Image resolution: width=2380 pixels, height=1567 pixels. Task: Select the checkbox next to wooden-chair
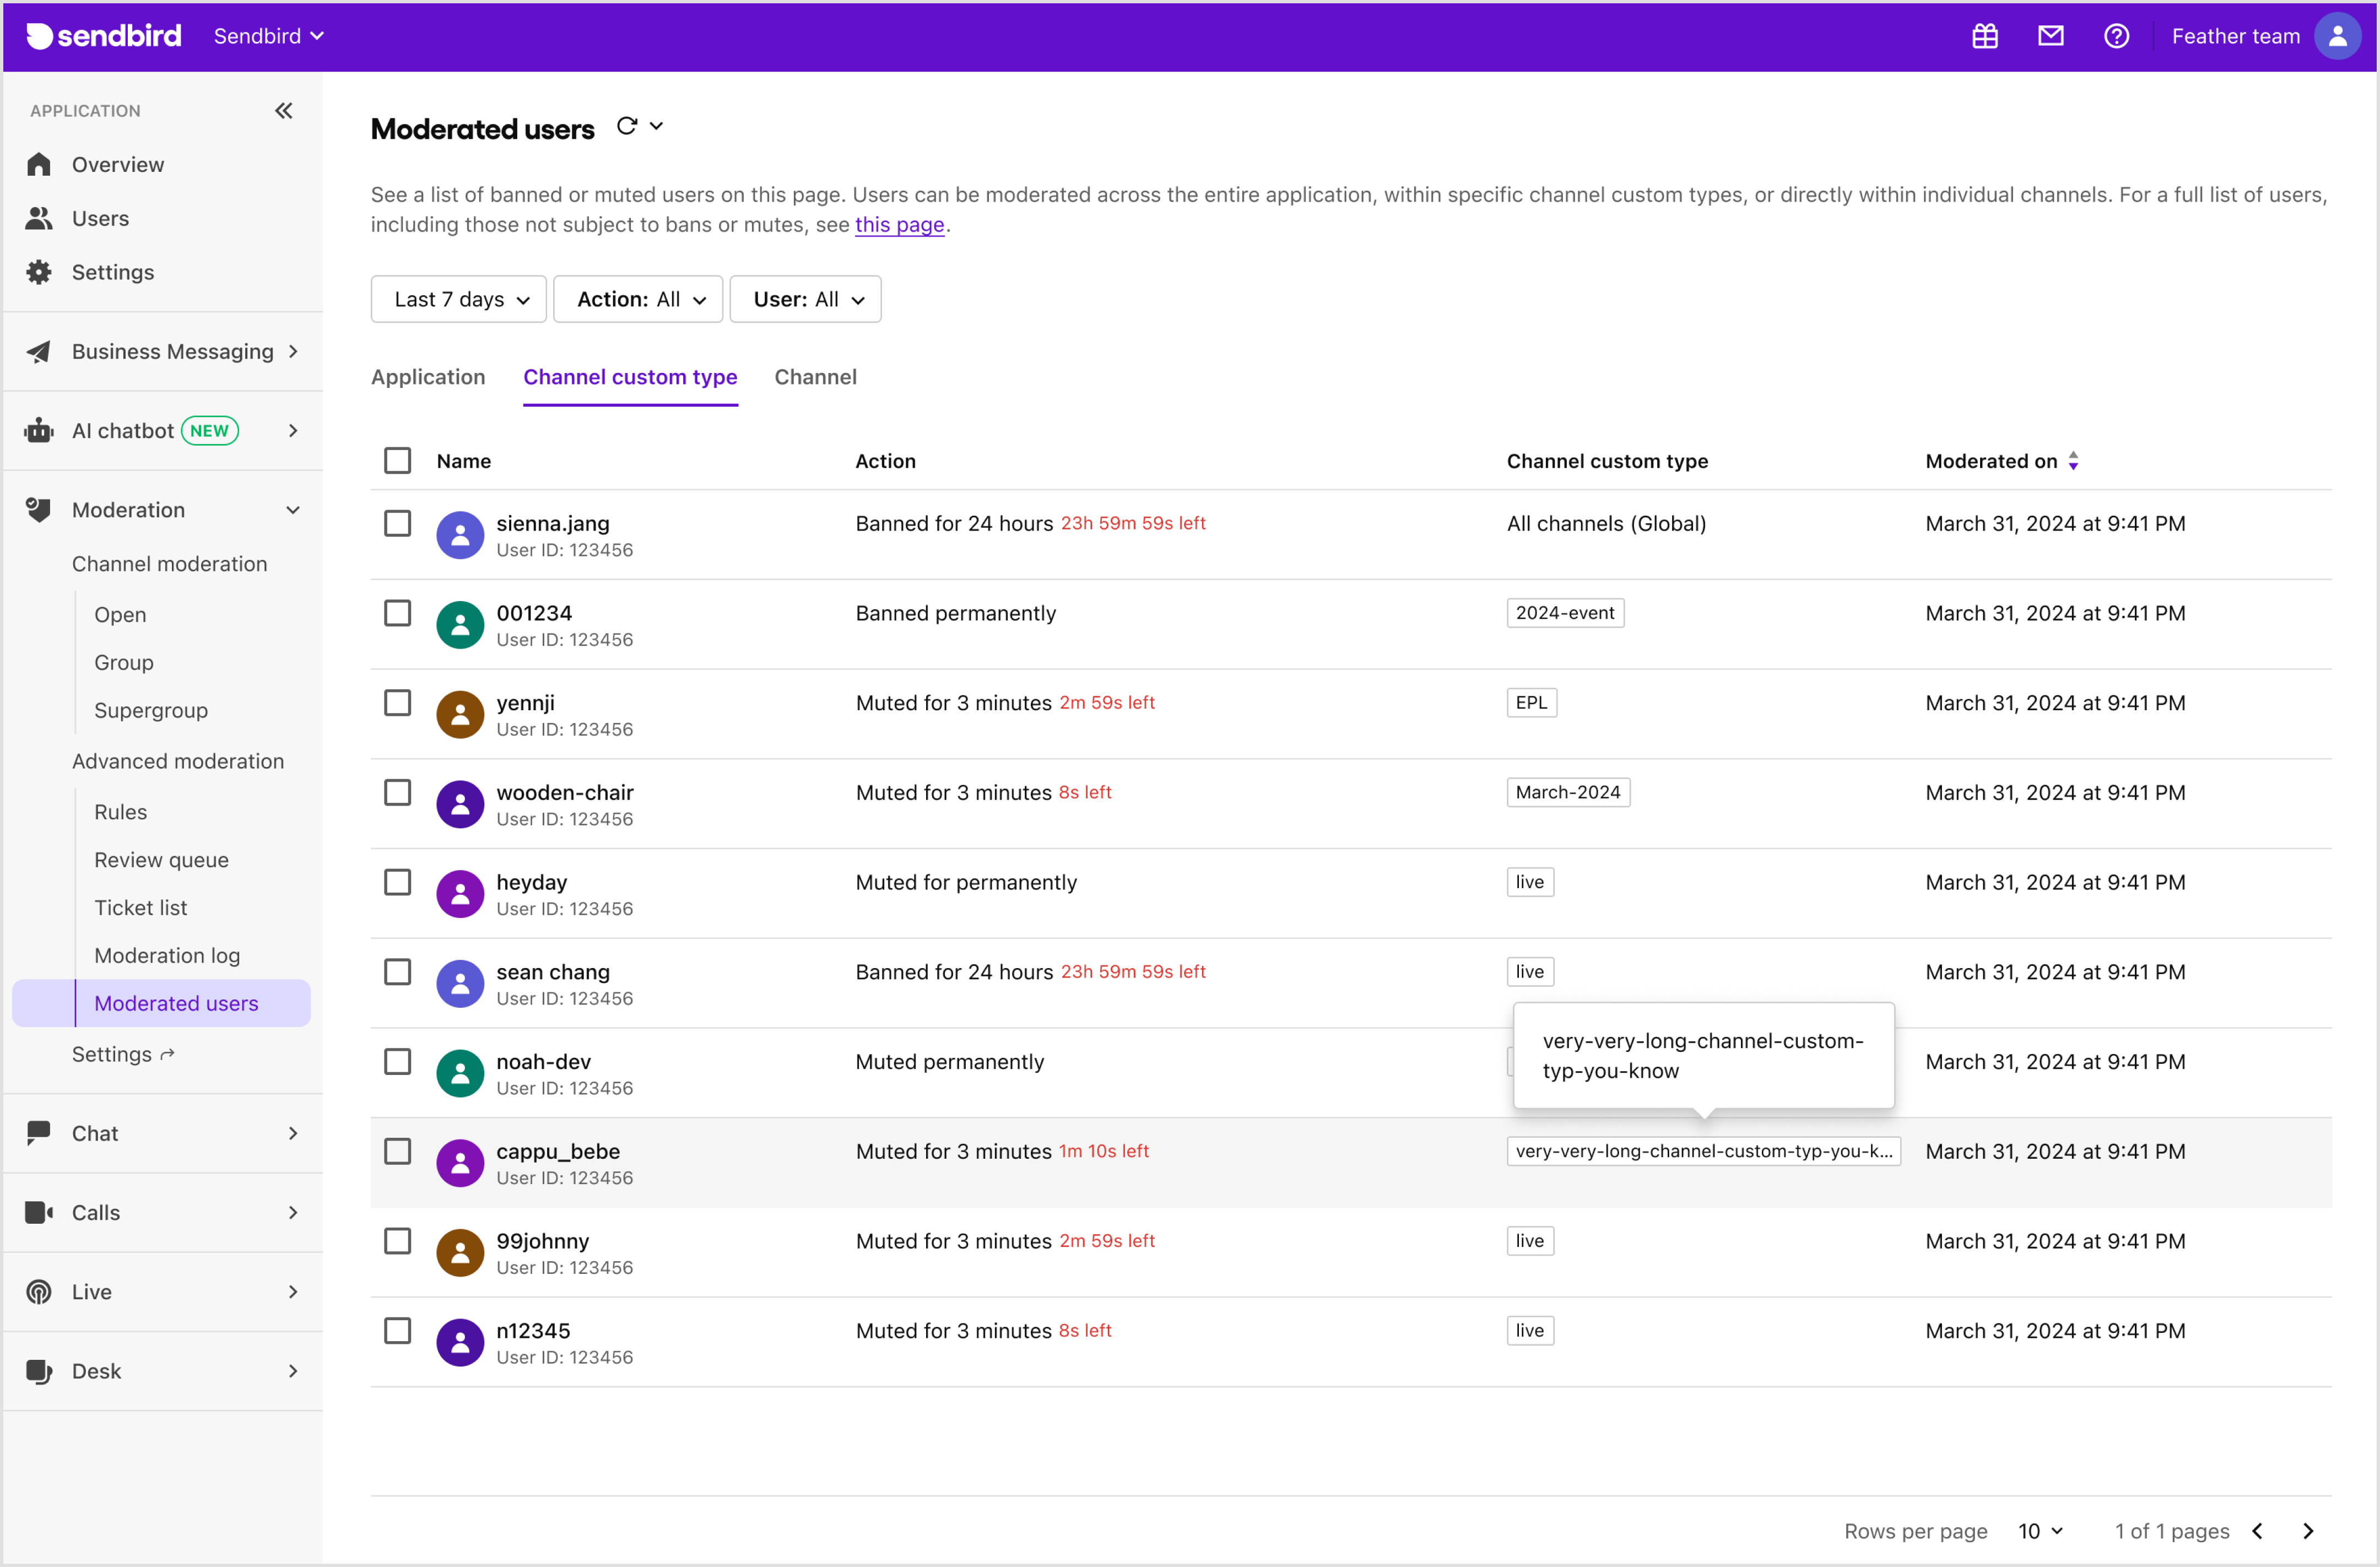[x=397, y=792]
